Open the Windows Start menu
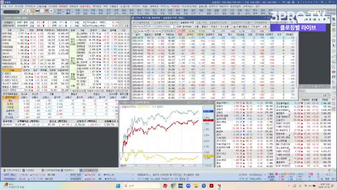 118,186
